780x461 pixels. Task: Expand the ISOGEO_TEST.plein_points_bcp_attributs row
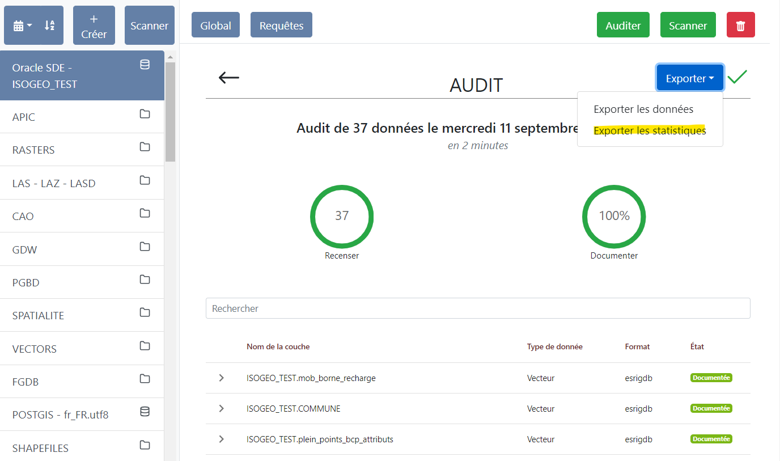(222, 439)
